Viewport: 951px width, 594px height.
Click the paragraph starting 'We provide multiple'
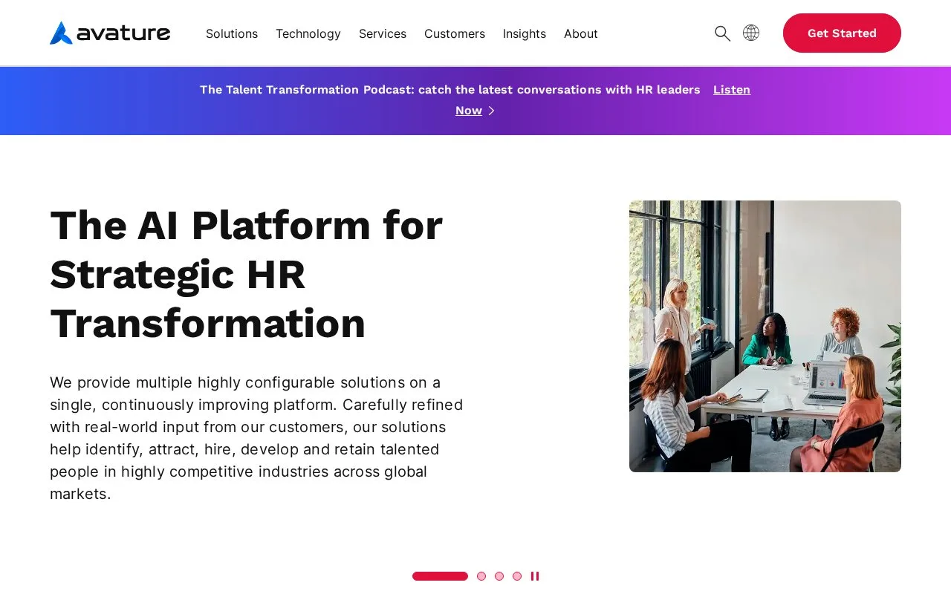click(x=257, y=438)
